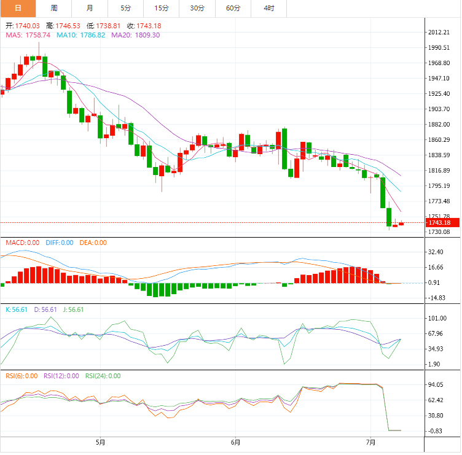
Task: Click the D:56.61 KDJ label
Action: [x=45, y=309]
